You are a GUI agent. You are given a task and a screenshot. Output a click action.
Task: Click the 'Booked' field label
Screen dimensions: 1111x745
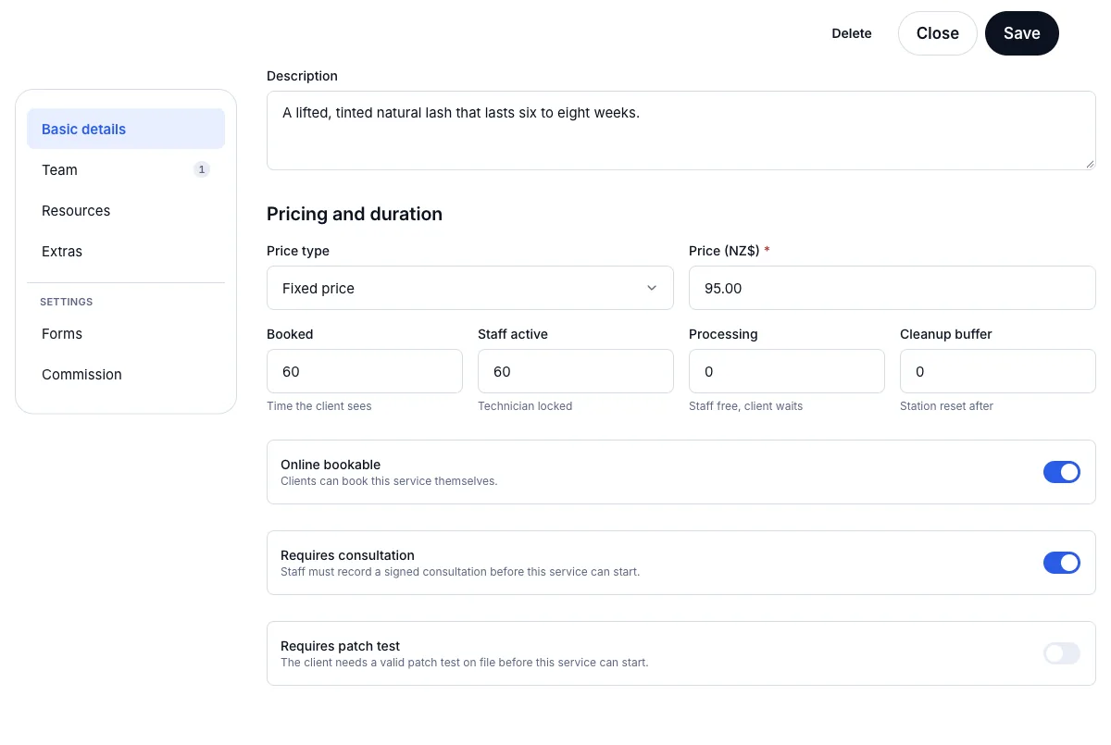[x=290, y=334]
